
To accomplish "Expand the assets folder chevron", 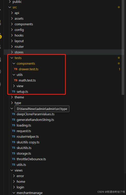I will click(x=12, y=19).
